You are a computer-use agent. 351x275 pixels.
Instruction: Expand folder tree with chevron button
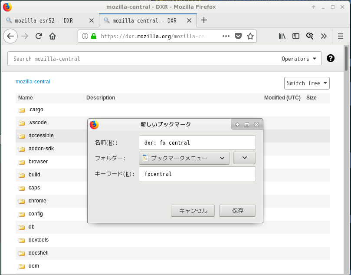244,158
